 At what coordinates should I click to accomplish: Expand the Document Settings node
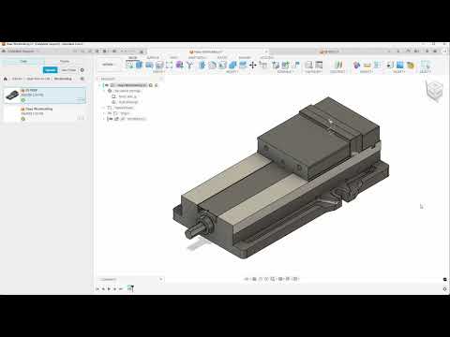click(104, 91)
